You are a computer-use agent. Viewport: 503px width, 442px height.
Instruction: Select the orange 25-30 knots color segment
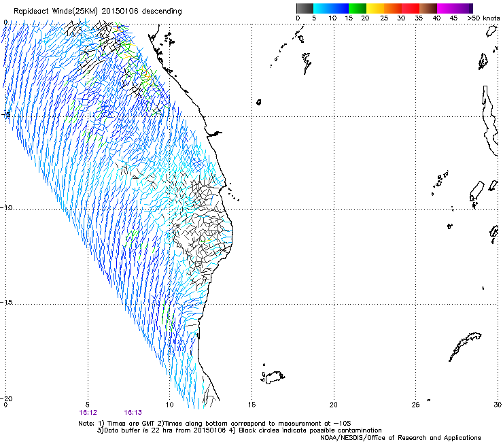[x=393, y=8]
